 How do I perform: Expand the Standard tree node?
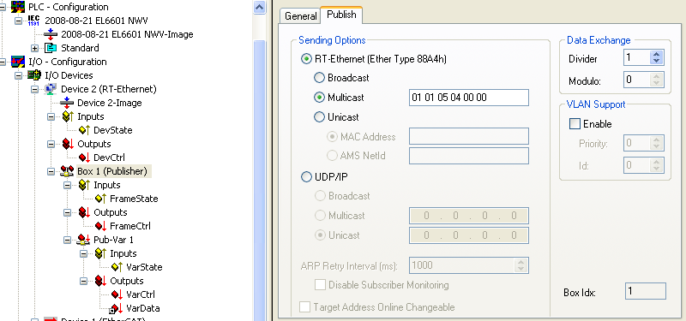tap(34, 48)
